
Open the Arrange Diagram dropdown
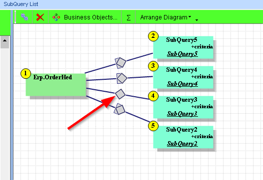pos(165,17)
